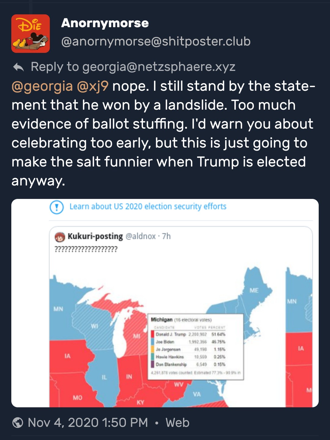Open the @anornymorse@shitposter.club handle
330x440 pixels.
[x=156, y=42]
